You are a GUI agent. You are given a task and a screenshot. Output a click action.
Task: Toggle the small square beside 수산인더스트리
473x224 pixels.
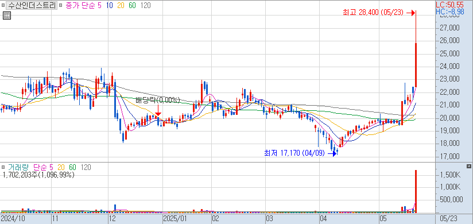coord(4,5)
